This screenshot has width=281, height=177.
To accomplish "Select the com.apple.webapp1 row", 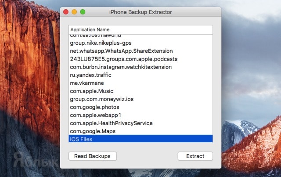I will pyautogui.click(x=140, y=115).
